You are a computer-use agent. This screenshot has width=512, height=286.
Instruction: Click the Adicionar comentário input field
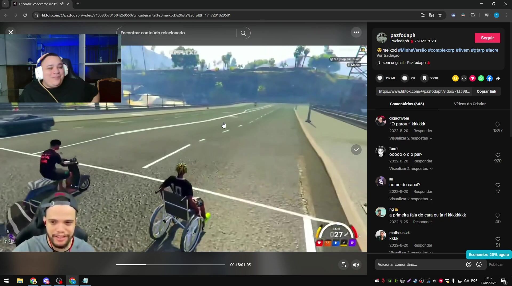click(420, 264)
